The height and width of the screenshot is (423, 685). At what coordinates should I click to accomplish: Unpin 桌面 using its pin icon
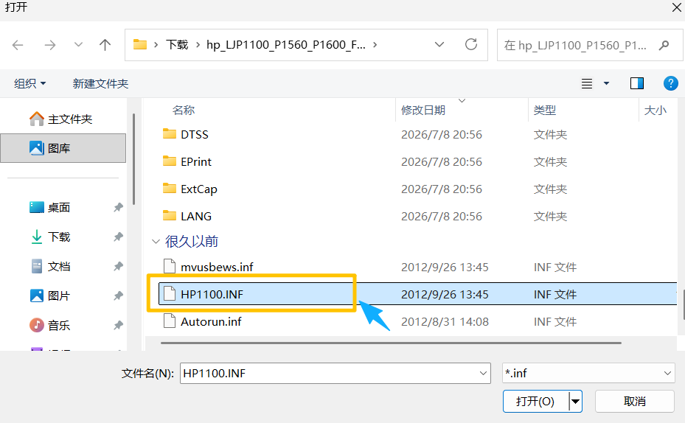coord(119,207)
